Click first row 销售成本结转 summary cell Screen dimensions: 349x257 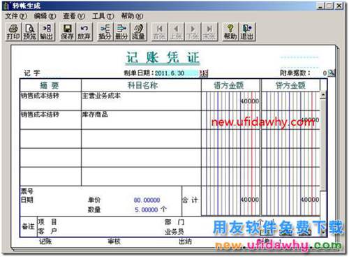pyautogui.click(x=51, y=101)
